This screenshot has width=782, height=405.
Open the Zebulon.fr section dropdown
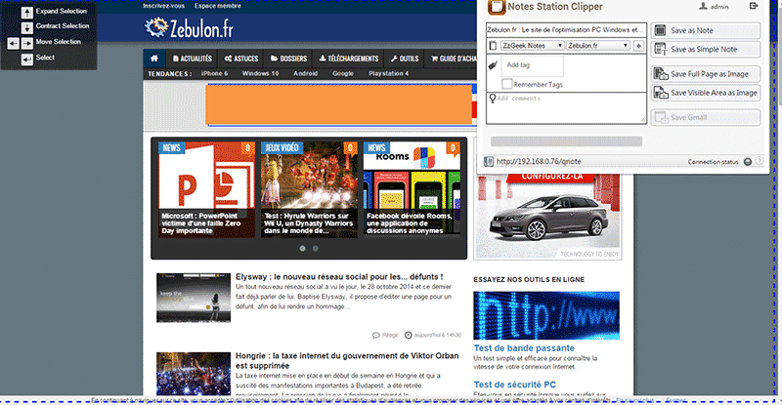(x=598, y=45)
